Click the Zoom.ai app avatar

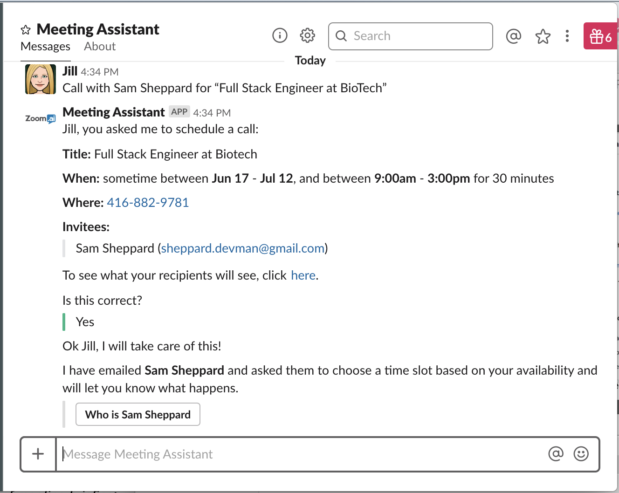[41, 119]
